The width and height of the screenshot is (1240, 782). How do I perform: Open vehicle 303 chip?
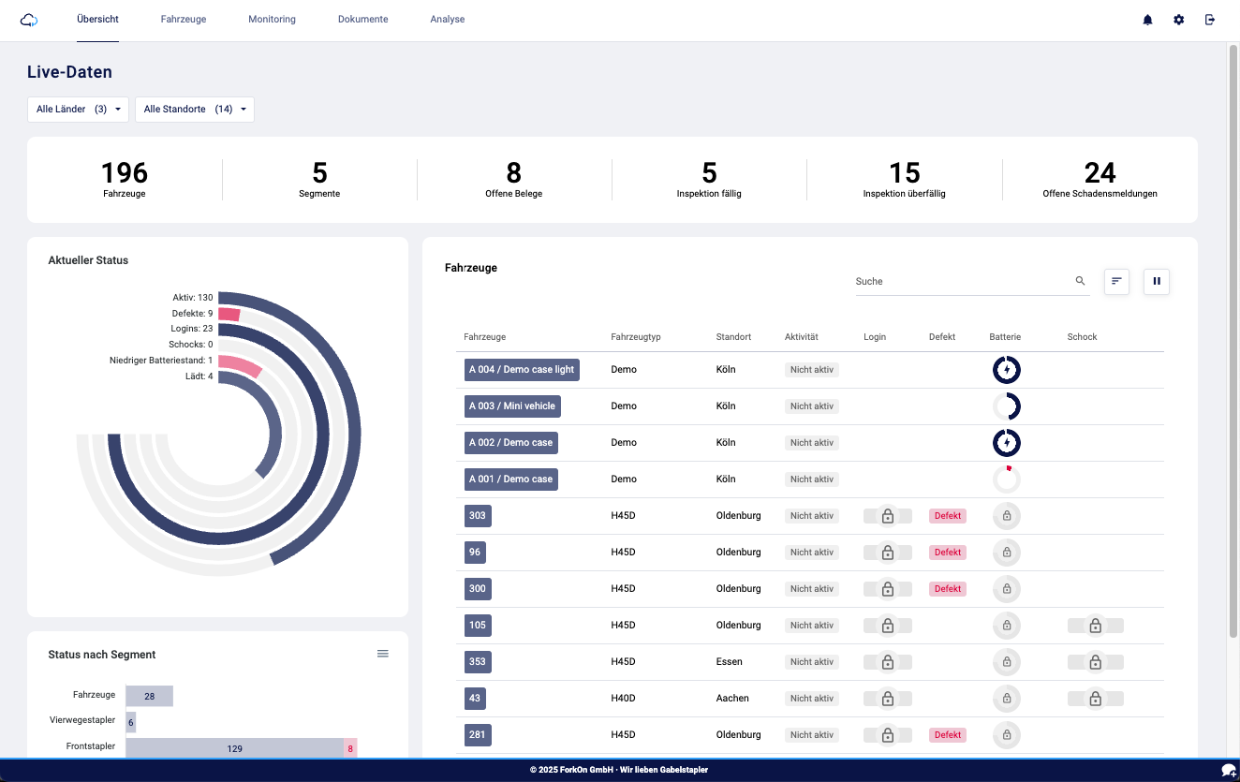[478, 516]
